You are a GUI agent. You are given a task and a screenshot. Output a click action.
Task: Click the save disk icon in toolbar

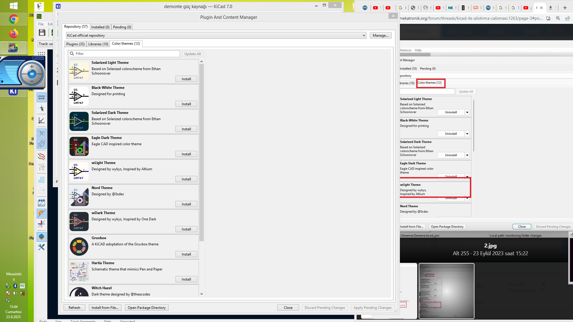[x=42, y=32]
